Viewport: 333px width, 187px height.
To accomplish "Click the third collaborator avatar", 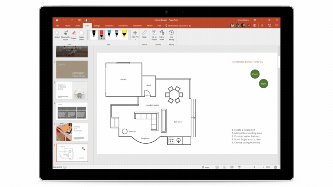I will [243, 25].
